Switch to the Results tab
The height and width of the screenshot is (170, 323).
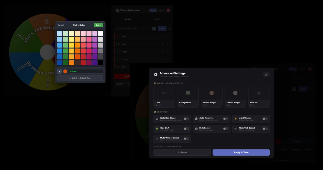(157, 19)
